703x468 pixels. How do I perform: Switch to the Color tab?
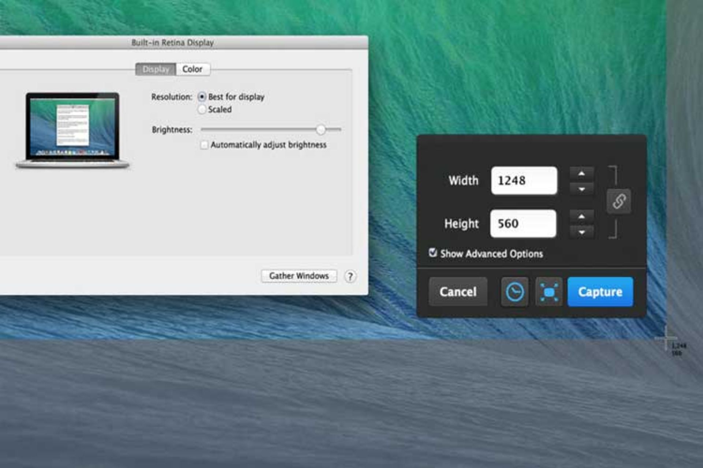pos(193,69)
